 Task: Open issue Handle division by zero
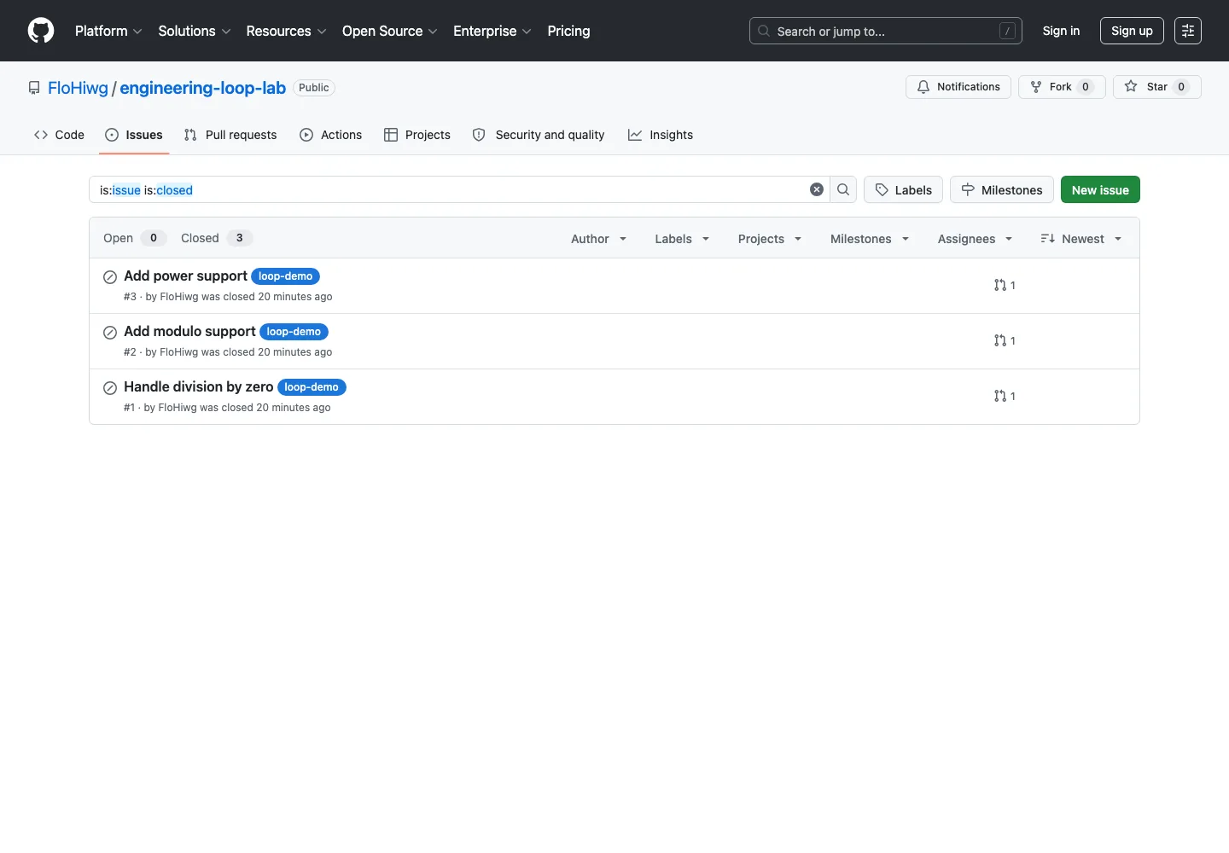tap(198, 386)
